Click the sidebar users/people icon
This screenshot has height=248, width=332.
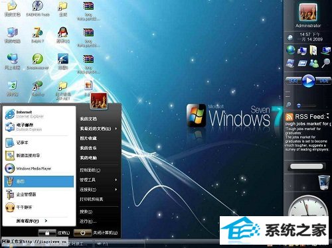(314, 64)
